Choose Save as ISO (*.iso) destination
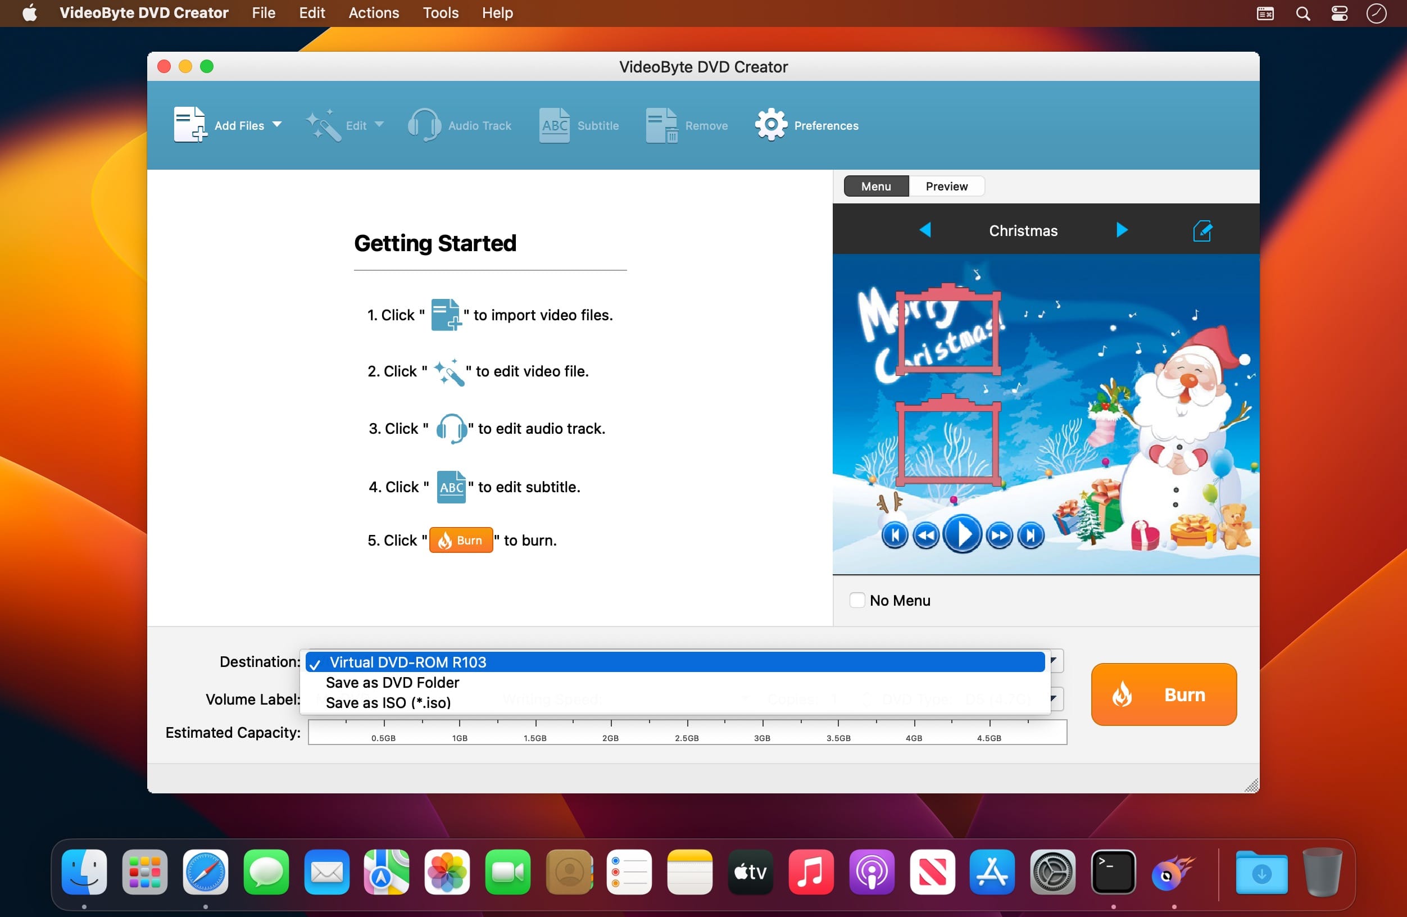This screenshot has height=917, width=1407. (x=388, y=702)
